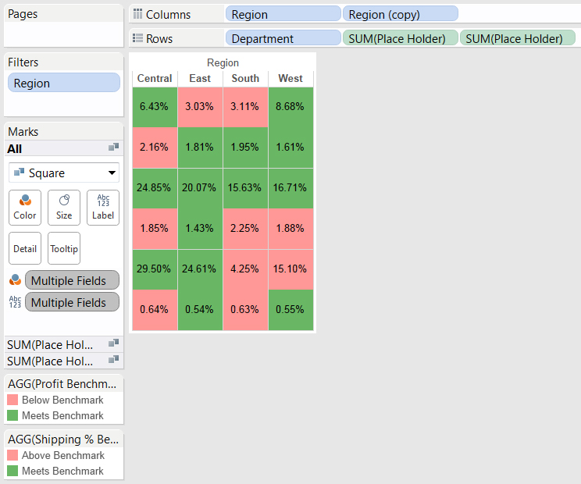
Task: Select the color Multiple Fields pill
Action: (72, 280)
